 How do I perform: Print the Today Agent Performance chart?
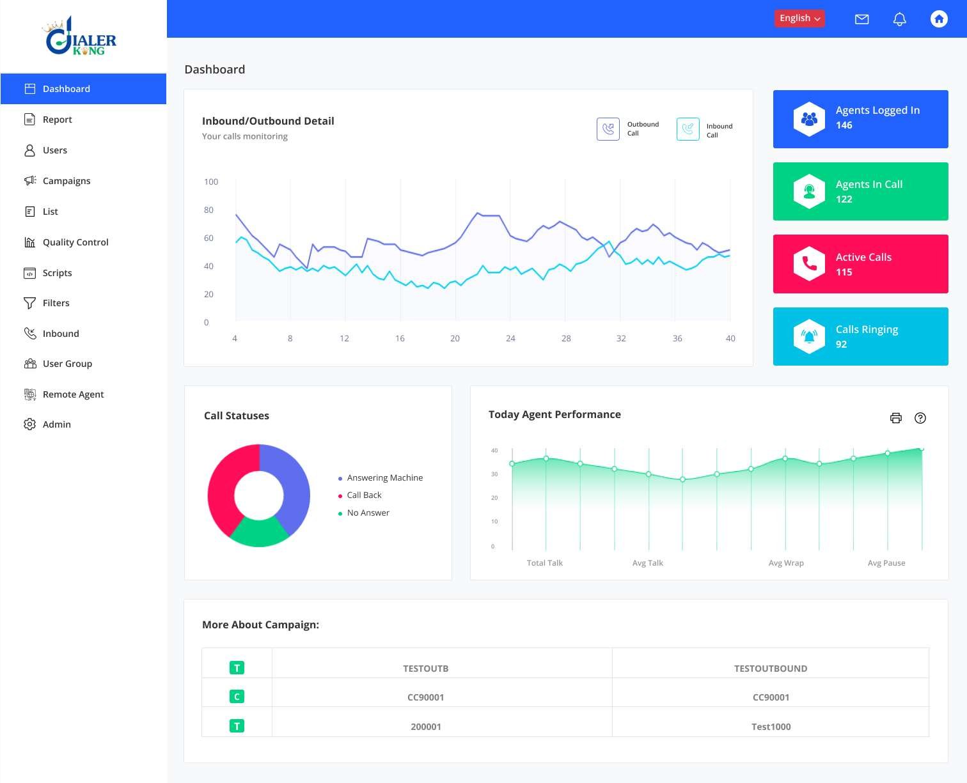point(895,418)
